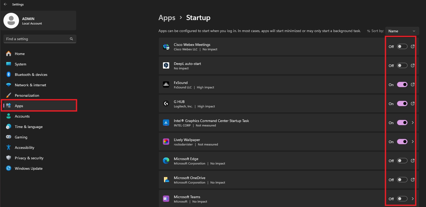Open Time & language settings
The height and width of the screenshot is (207, 426).
tap(40, 127)
